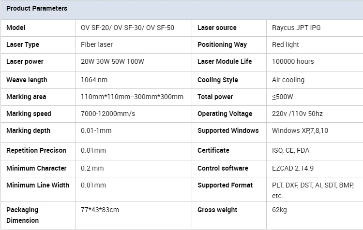
Task: Click the 100000 hours module life value
Action: coord(293,61)
